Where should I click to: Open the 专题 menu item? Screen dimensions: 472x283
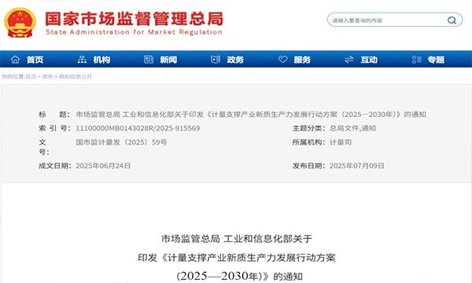(436, 60)
